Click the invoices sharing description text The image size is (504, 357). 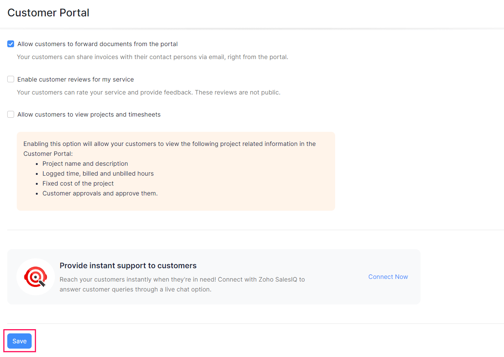(x=152, y=57)
